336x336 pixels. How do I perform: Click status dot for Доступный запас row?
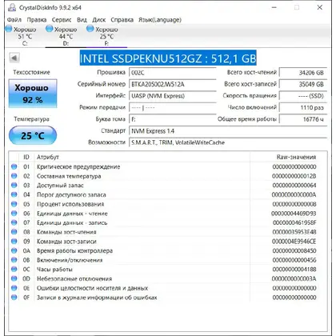pyautogui.click(x=14, y=186)
